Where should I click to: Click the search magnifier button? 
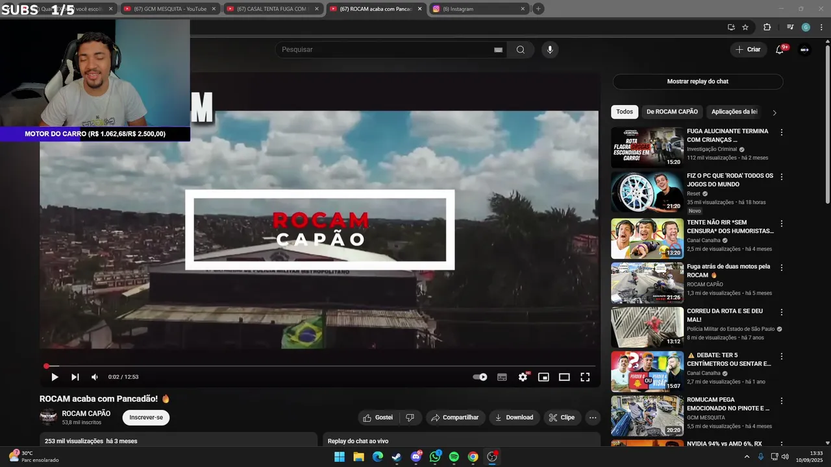521,50
